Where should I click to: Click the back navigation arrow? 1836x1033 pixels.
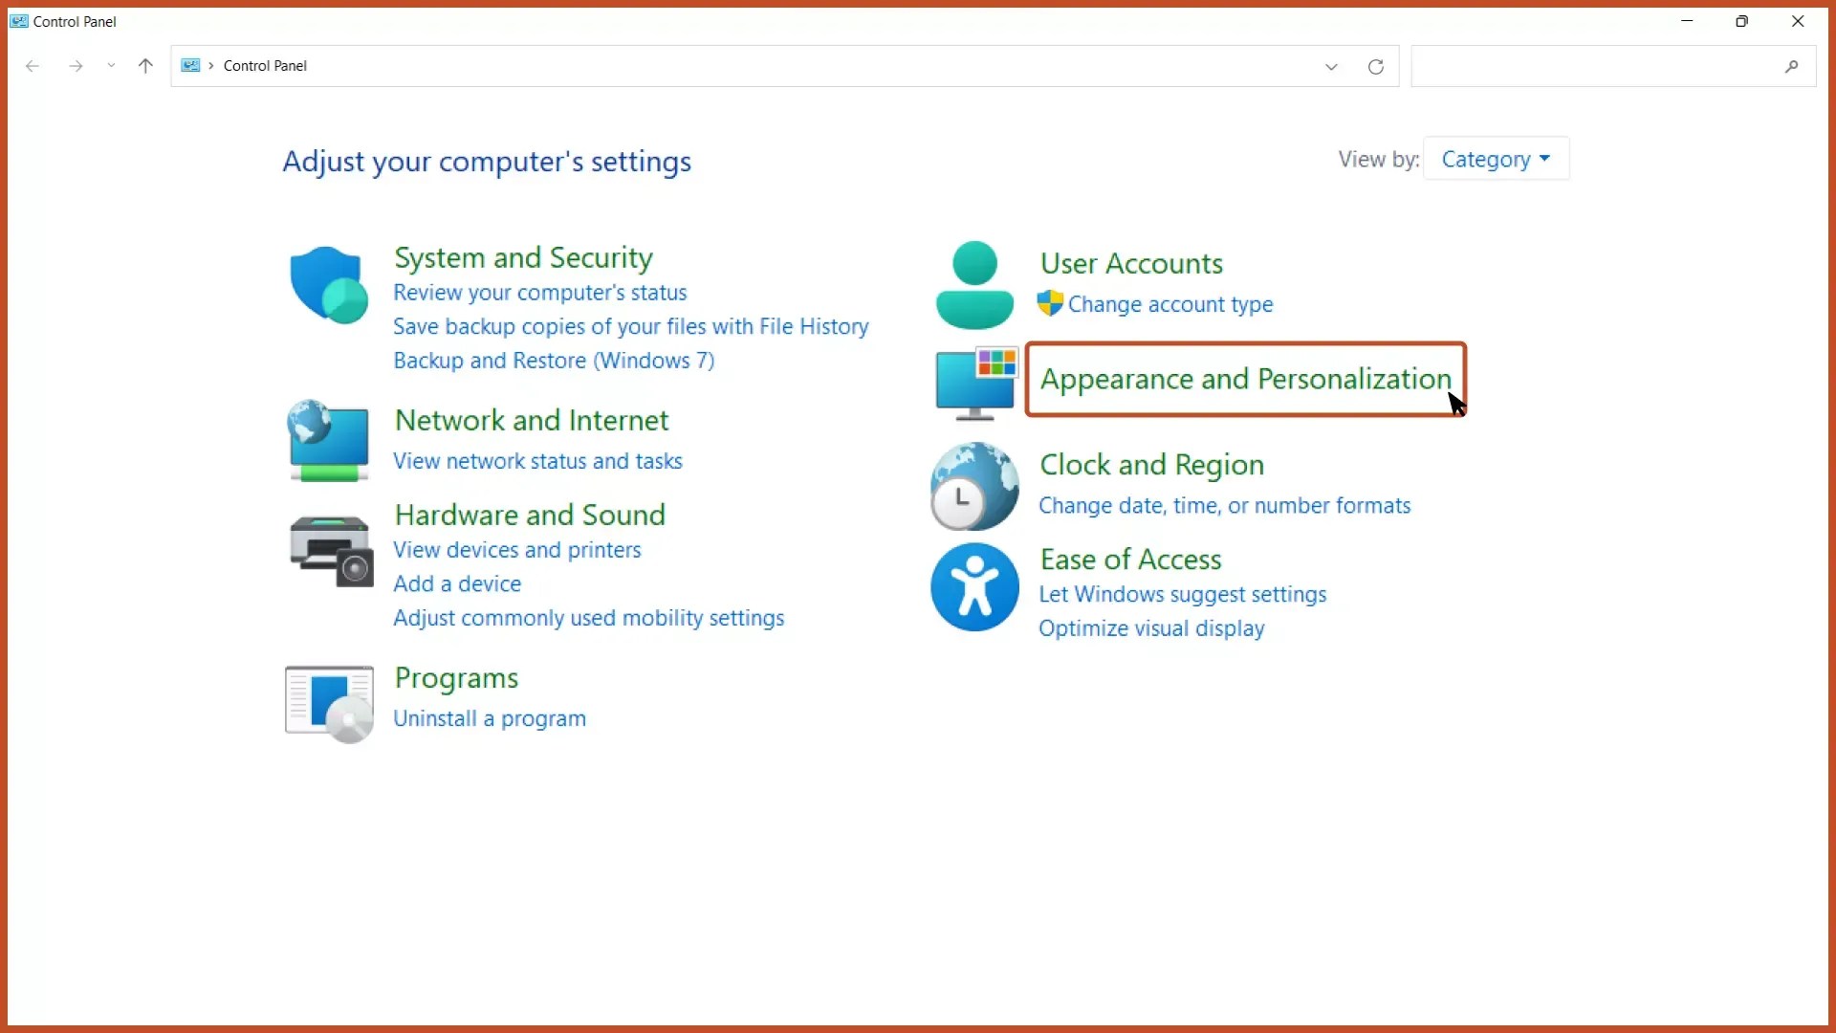coord(33,66)
